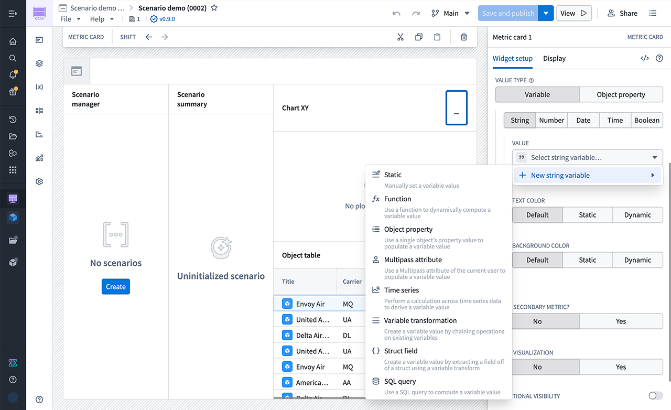This screenshot has width=671, height=410.
Task: Open the Save and publish dropdown arrow
Action: [x=546, y=13]
